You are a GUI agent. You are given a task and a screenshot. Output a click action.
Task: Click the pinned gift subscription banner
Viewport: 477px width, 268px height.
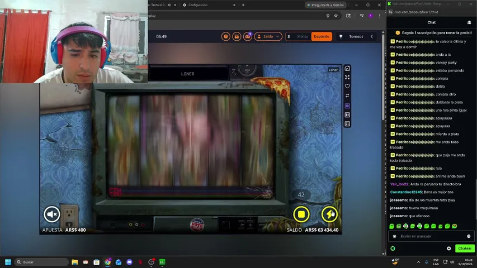434,32
